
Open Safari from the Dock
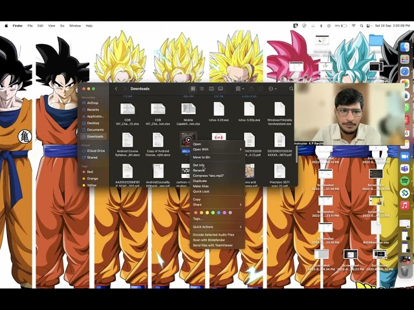pyautogui.click(x=404, y=71)
